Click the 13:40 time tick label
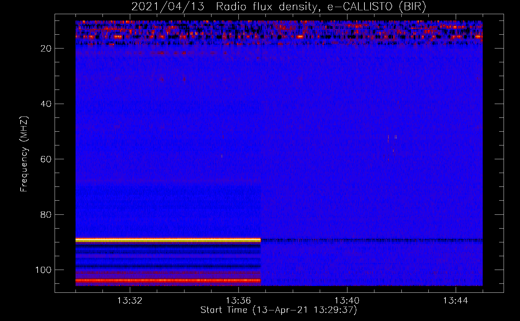This screenshot has width=520, height=321. coord(347,301)
